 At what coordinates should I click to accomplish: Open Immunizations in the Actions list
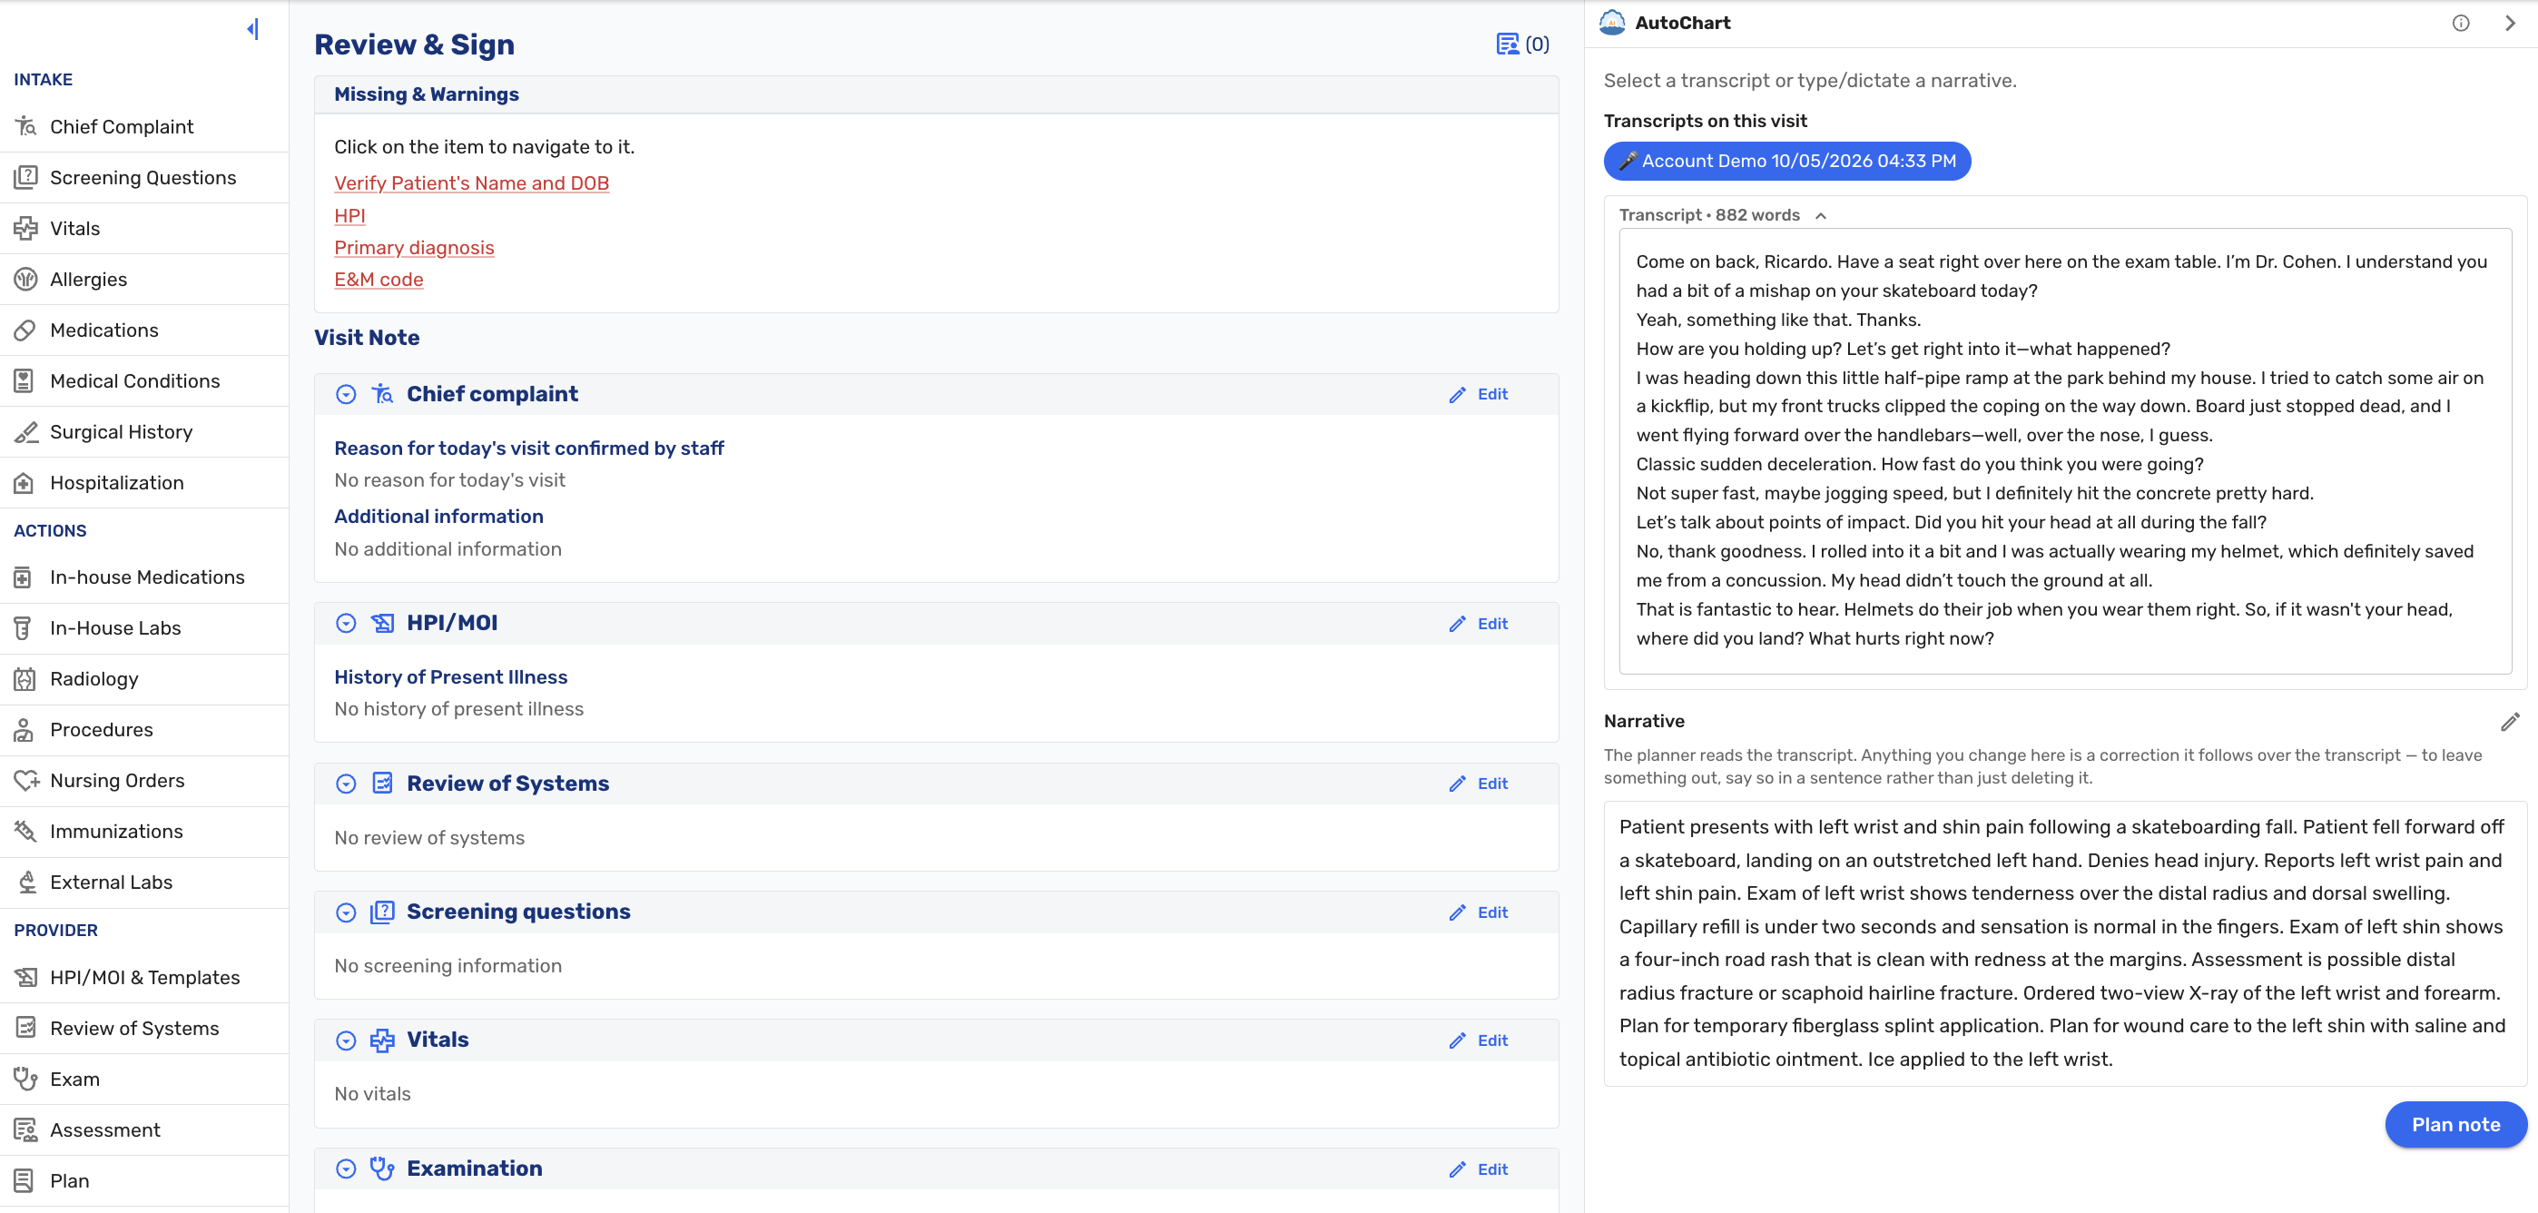tap(143, 832)
